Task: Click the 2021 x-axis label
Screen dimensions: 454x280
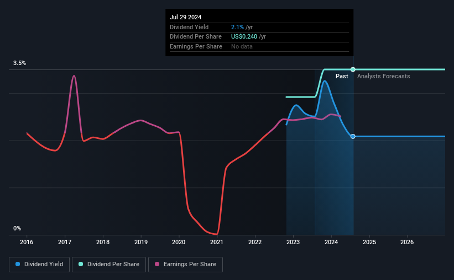Action: pos(217,242)
